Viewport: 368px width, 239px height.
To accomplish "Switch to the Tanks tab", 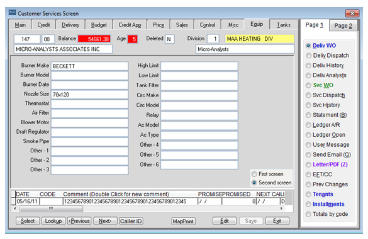I will [284, 25].
